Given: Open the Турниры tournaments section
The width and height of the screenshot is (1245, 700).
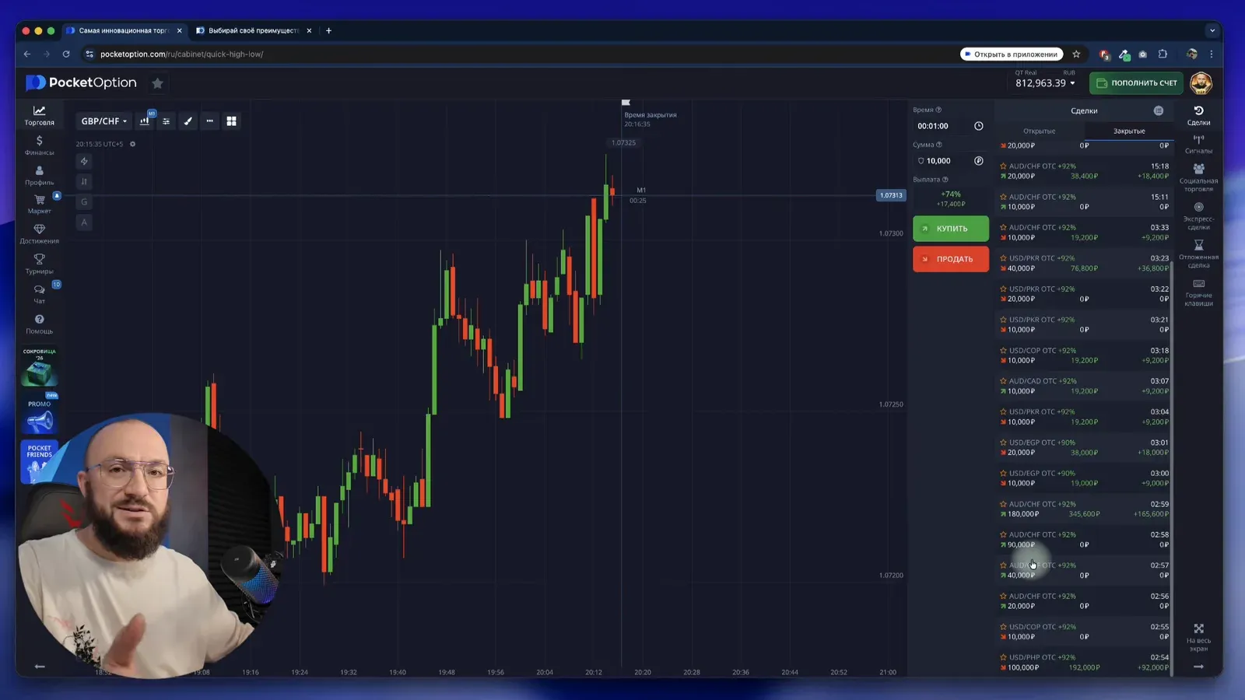Looking at the screenshot, I should (x=39, y=264).
